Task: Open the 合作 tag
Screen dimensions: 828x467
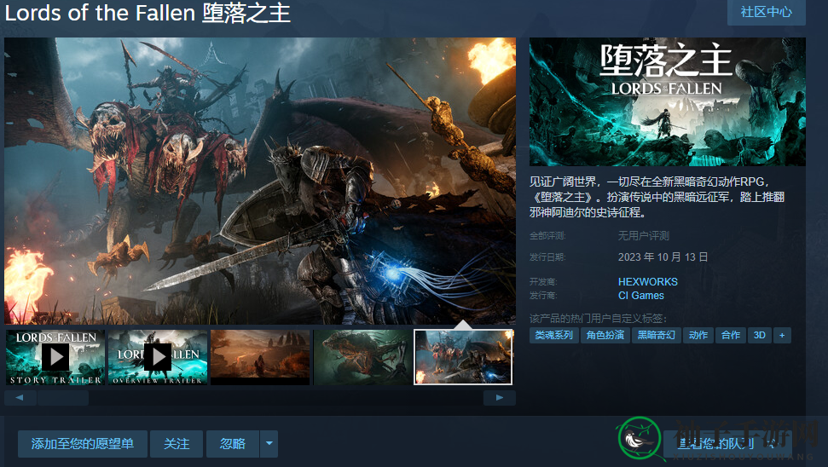Action: pos(731,335)
